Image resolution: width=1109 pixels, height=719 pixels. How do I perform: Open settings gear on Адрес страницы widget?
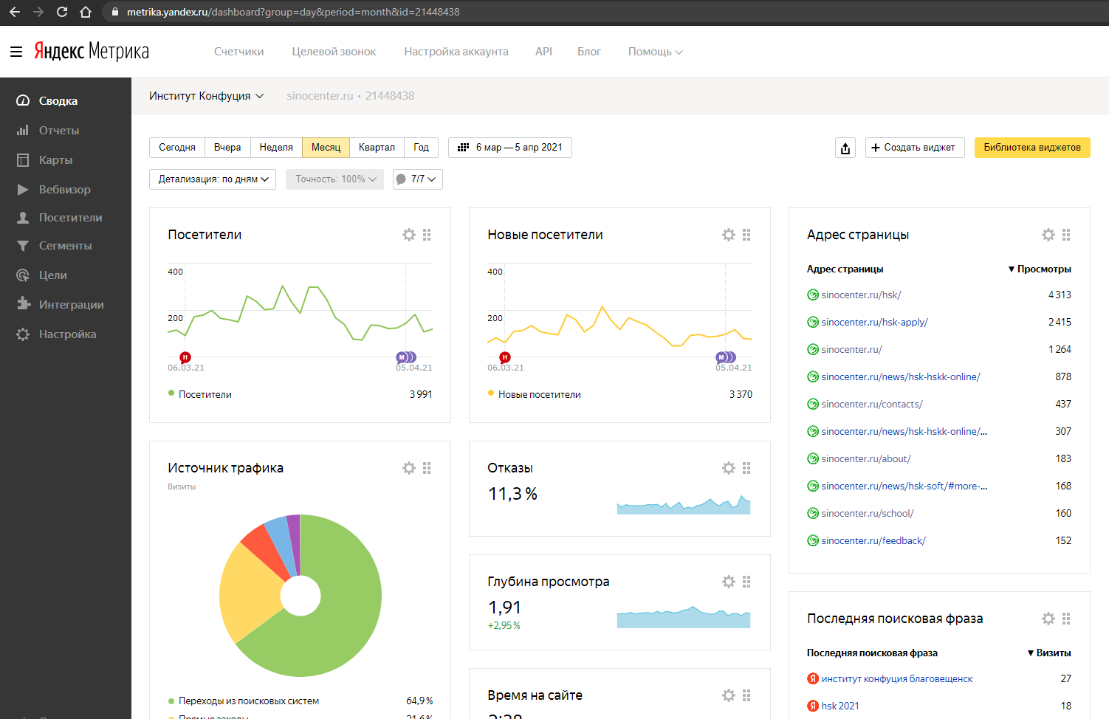1048,235
